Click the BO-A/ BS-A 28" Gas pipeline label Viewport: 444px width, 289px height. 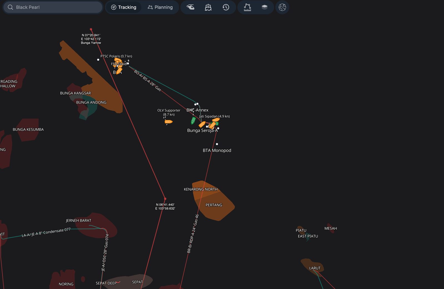147,80
